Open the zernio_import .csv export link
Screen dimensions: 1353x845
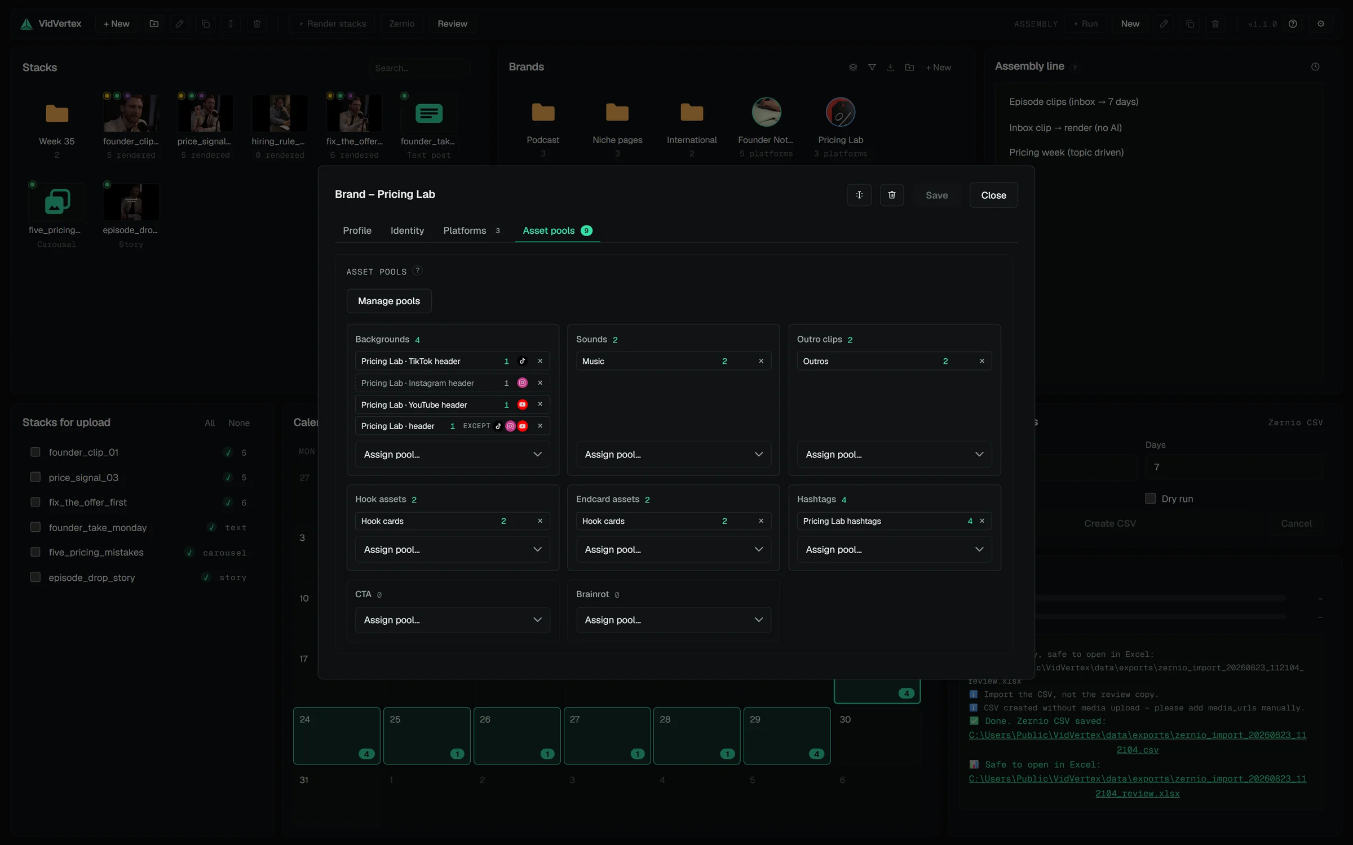coord(1137,742)
